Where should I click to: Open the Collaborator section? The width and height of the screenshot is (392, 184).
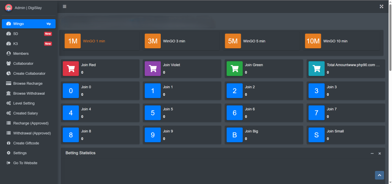[29, 64]
